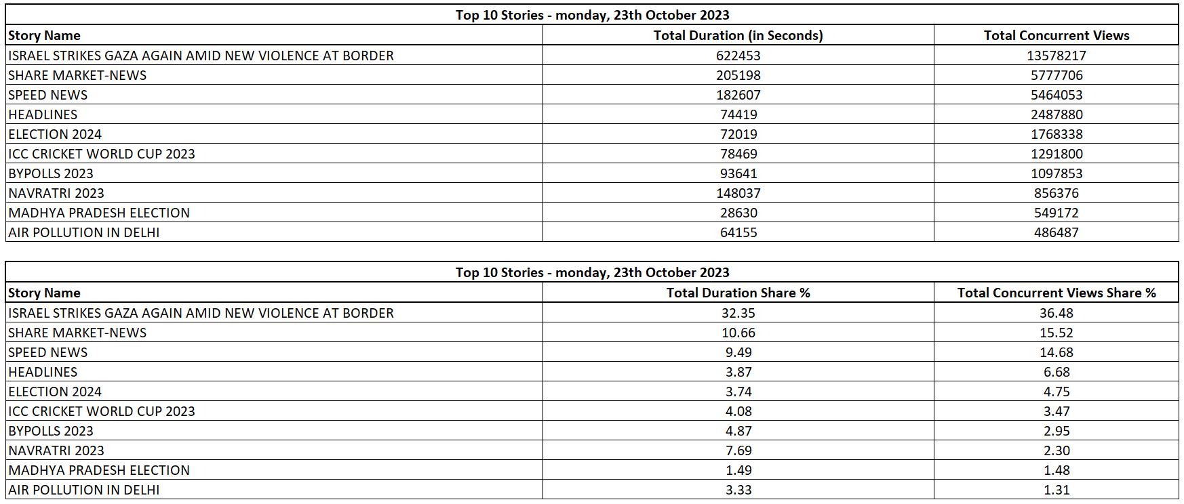This screenshot has width=1184, height=504.
Task: Select BYPOLLS 2023 in the bottom table
Action: (51, 431)
